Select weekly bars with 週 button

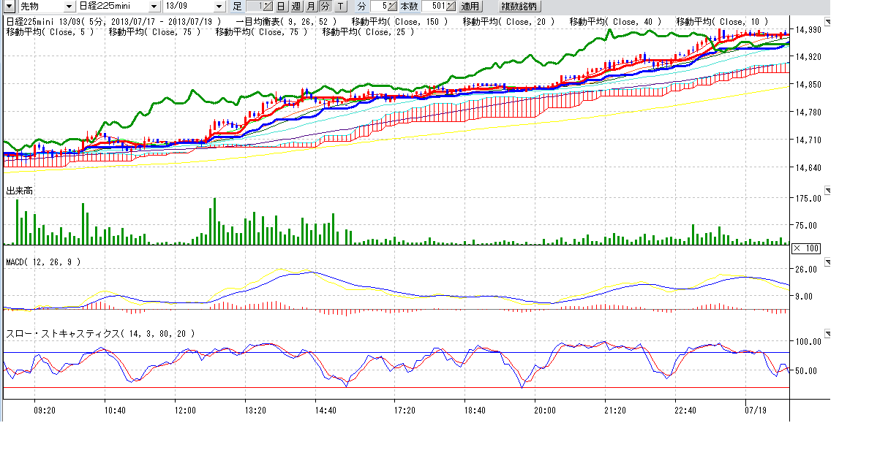[x=296, y=6]
